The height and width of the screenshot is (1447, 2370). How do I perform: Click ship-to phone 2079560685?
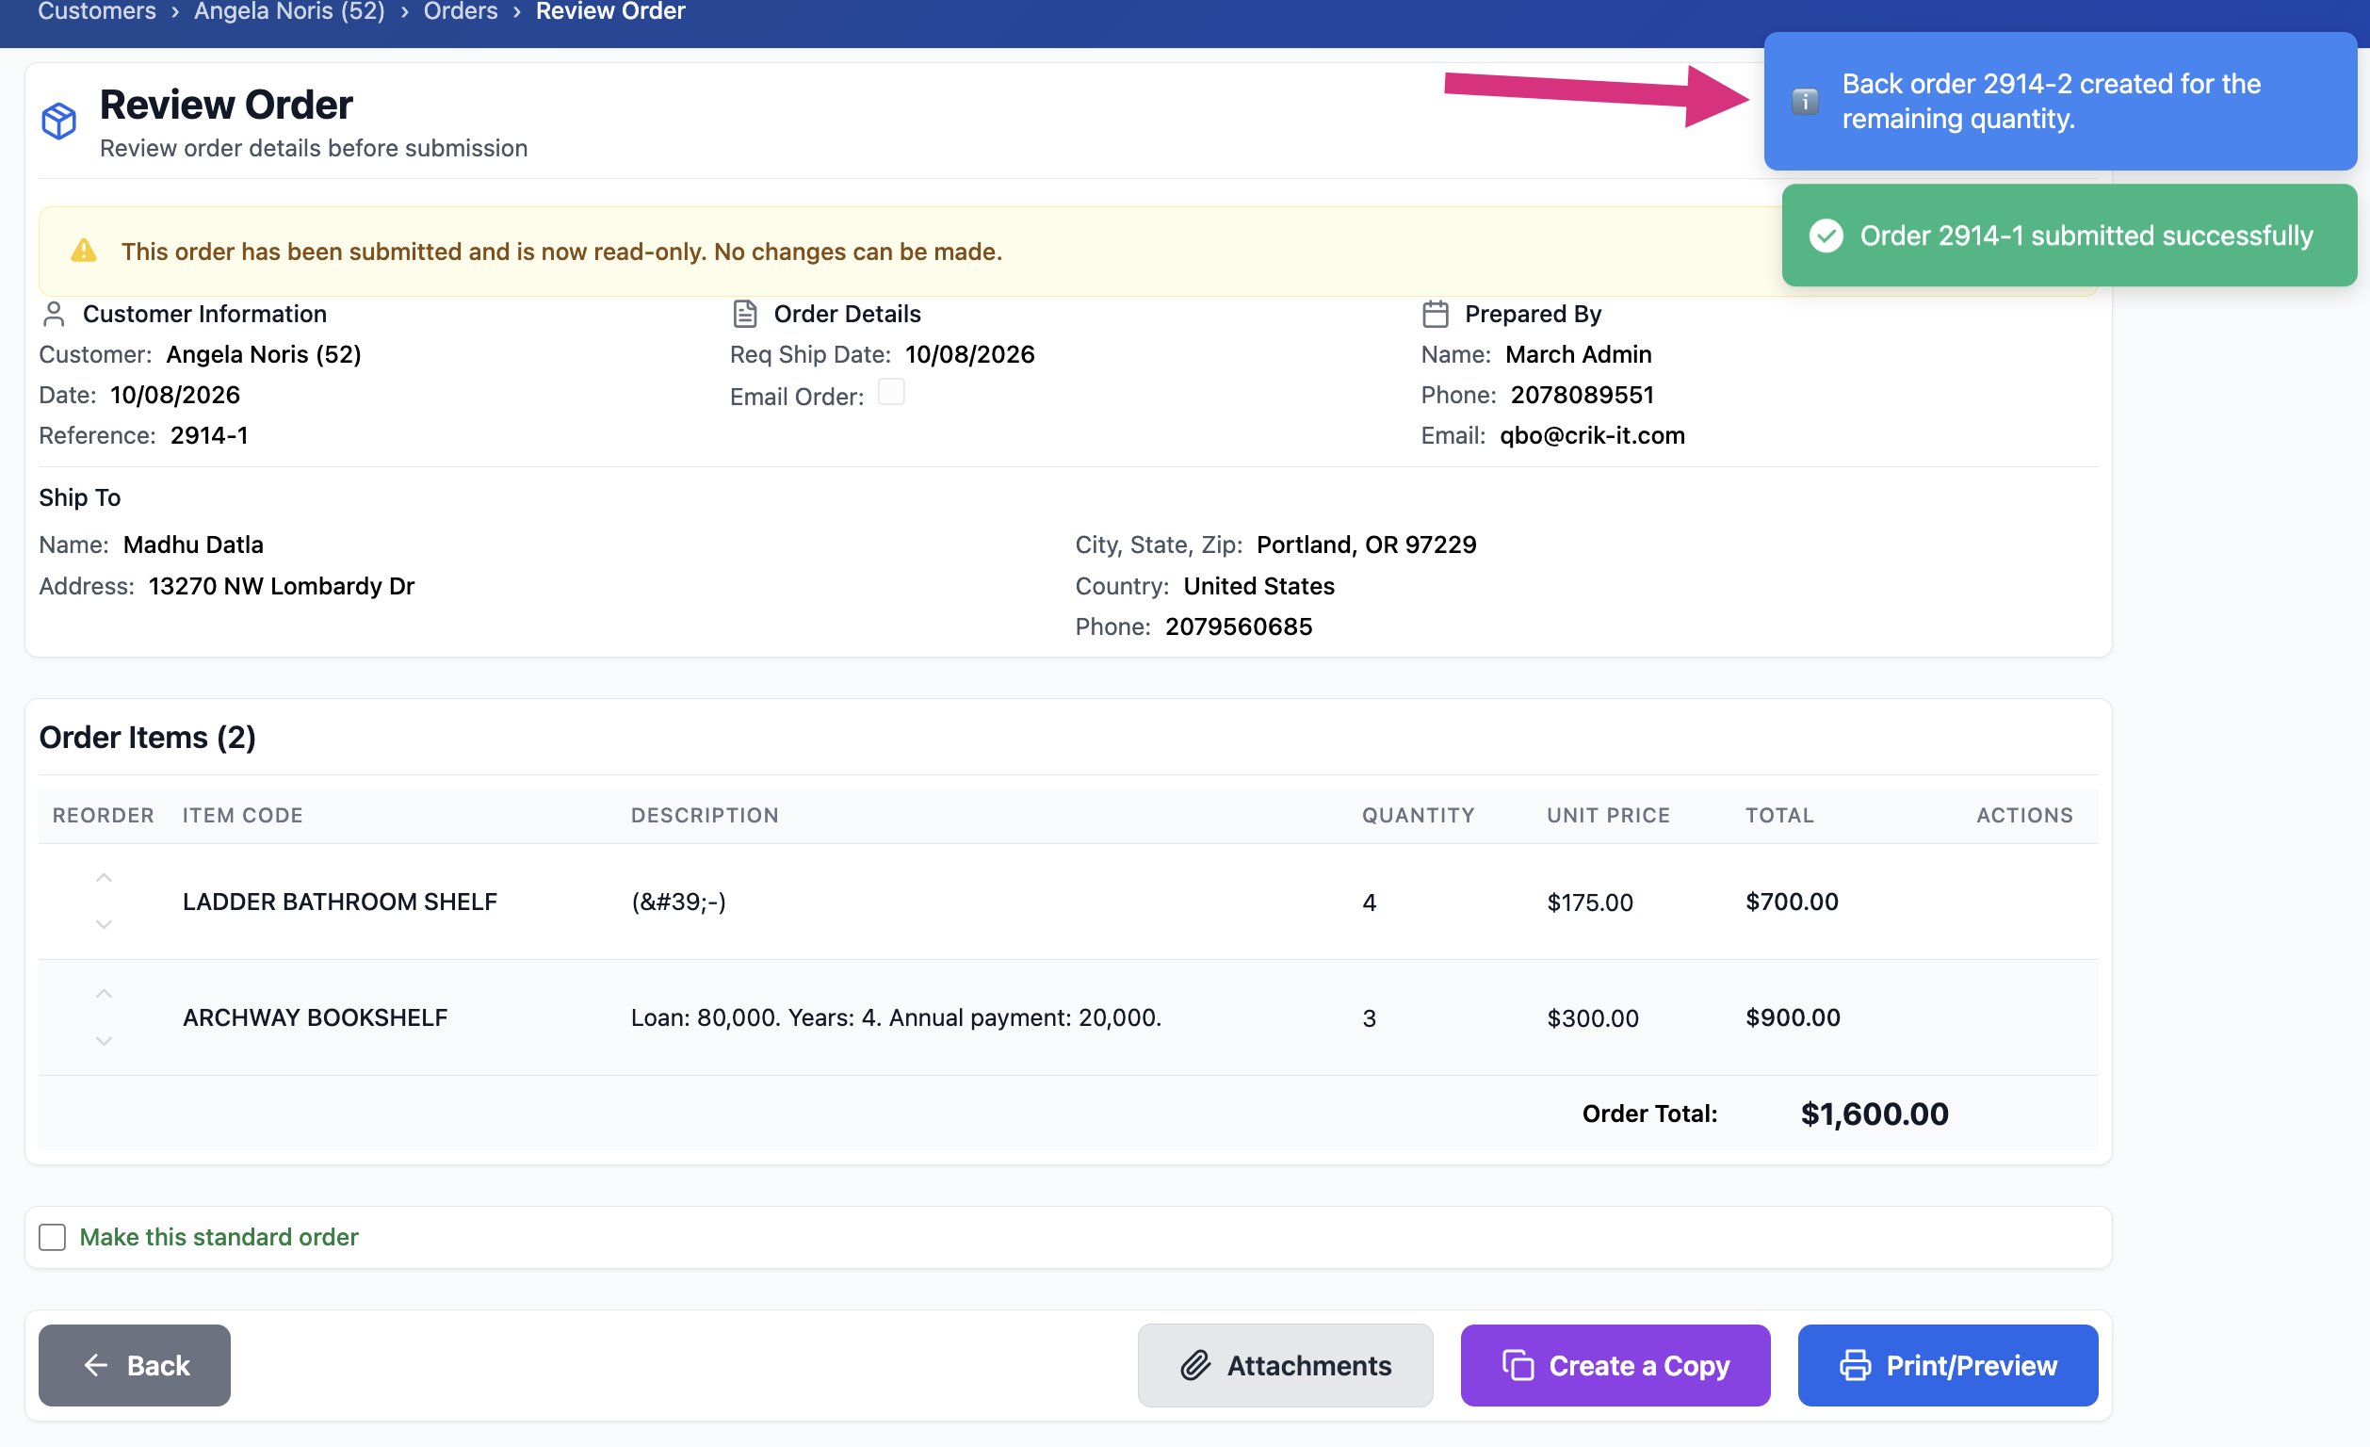1238,627
